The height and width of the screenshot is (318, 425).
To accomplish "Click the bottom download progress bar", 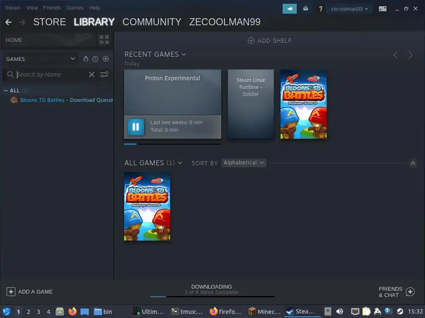I will tap(212, 296).
